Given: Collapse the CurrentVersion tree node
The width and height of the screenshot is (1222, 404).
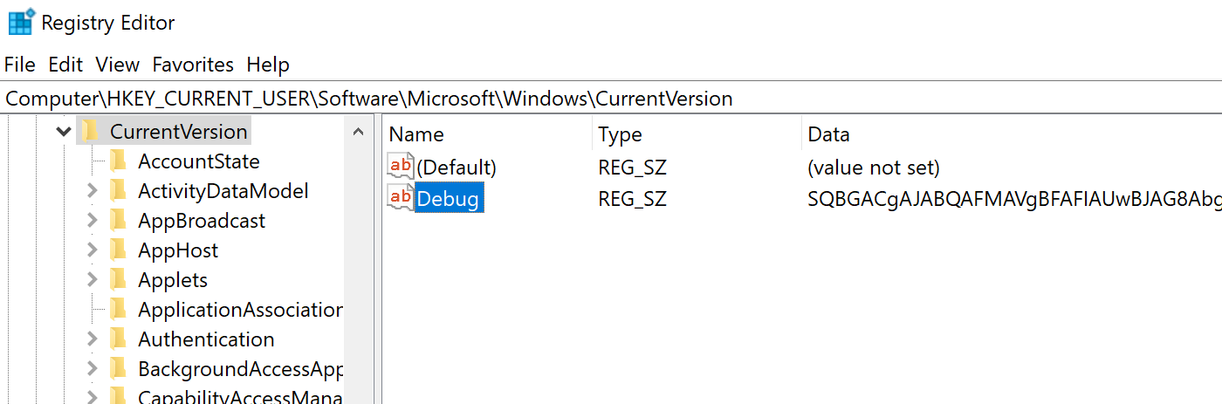Looking at the screenshot, I should tap(63, 132).
